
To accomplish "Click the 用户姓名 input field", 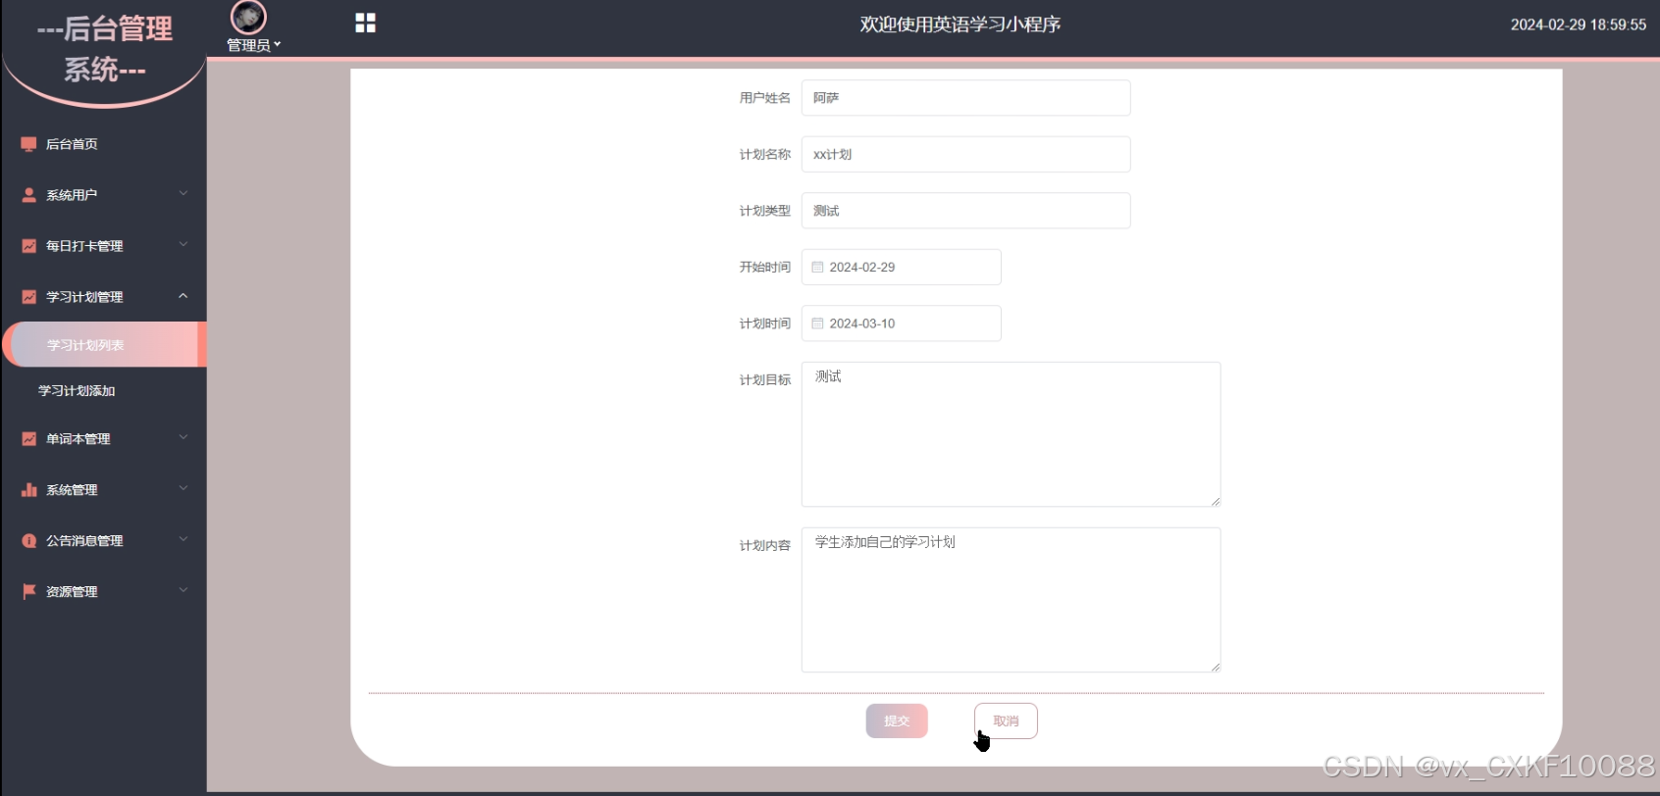I will (965, 98).
